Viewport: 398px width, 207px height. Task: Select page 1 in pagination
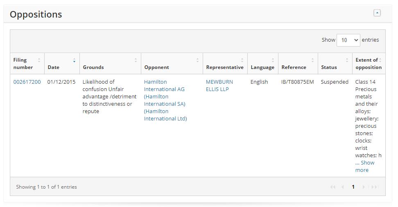pyautogui.click(x=353, y=187)
